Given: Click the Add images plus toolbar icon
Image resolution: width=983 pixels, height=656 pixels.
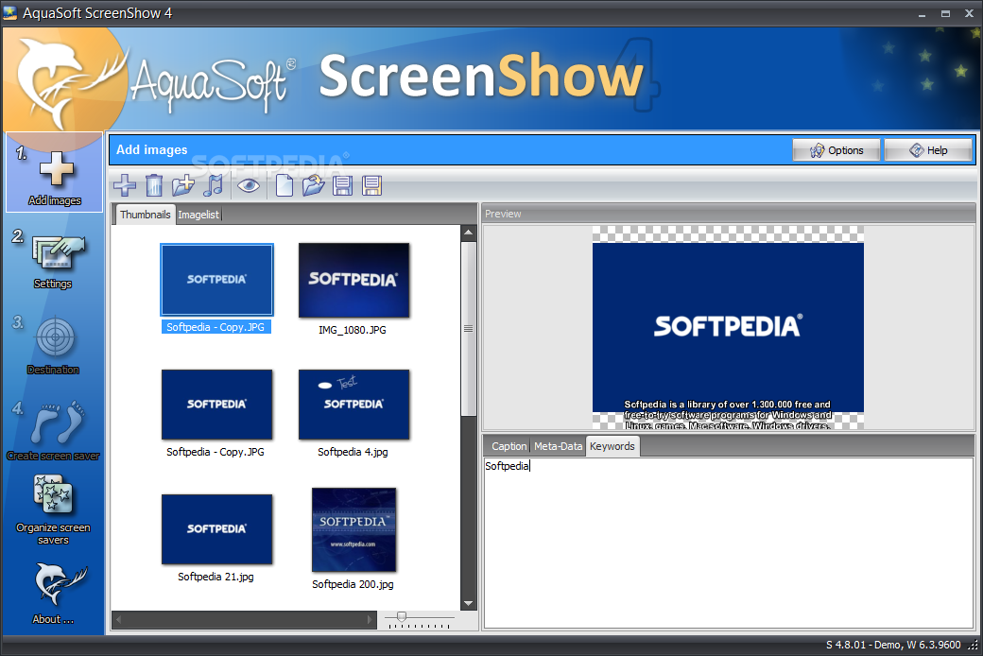Looking at the screenshot, I should pos(125,185).
